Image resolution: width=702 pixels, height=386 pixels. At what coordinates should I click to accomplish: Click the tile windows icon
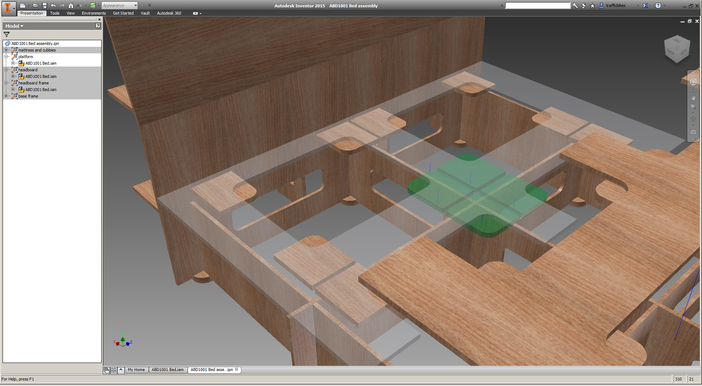(114, 370)
